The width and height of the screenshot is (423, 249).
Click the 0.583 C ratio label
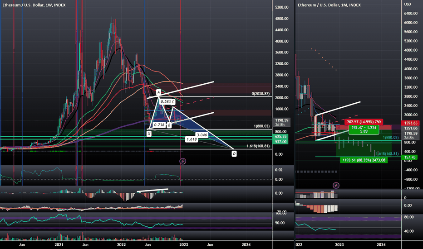coord(167,102)
